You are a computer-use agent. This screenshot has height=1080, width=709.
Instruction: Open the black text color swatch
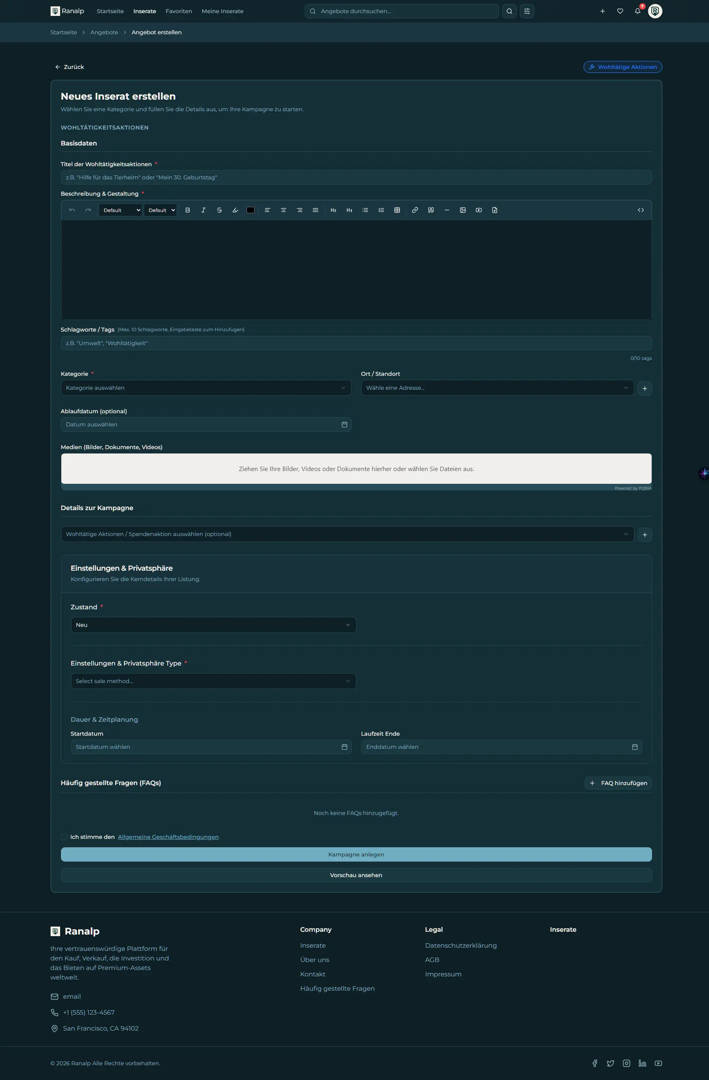tap(251, 210)
